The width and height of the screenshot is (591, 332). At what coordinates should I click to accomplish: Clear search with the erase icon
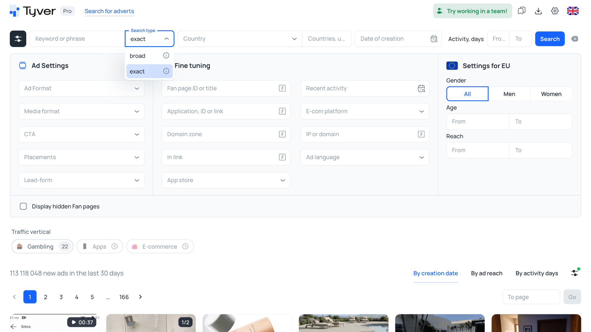575,39
